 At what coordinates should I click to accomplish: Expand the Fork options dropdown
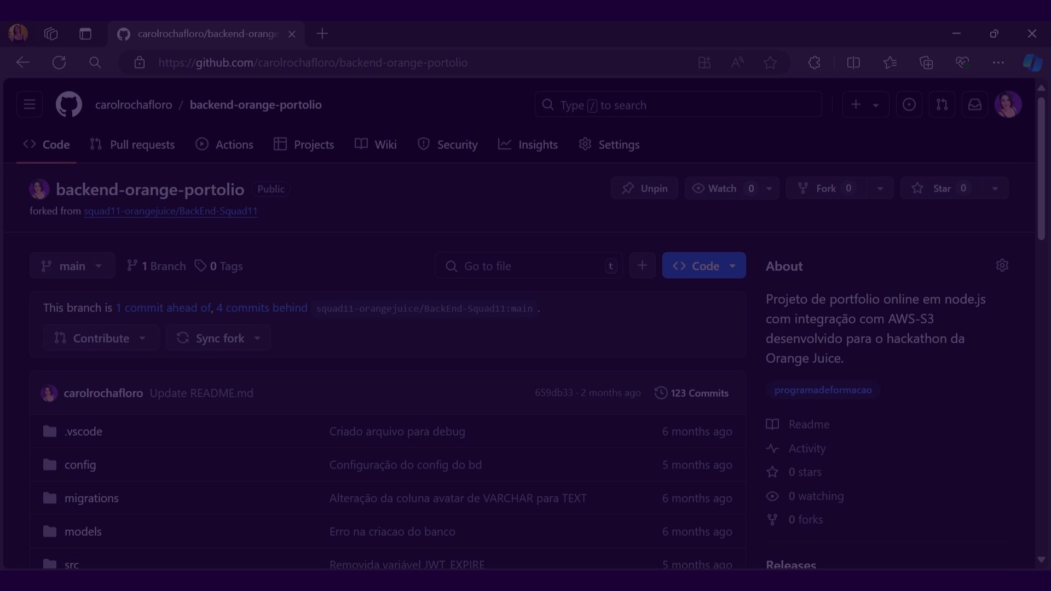880,188
